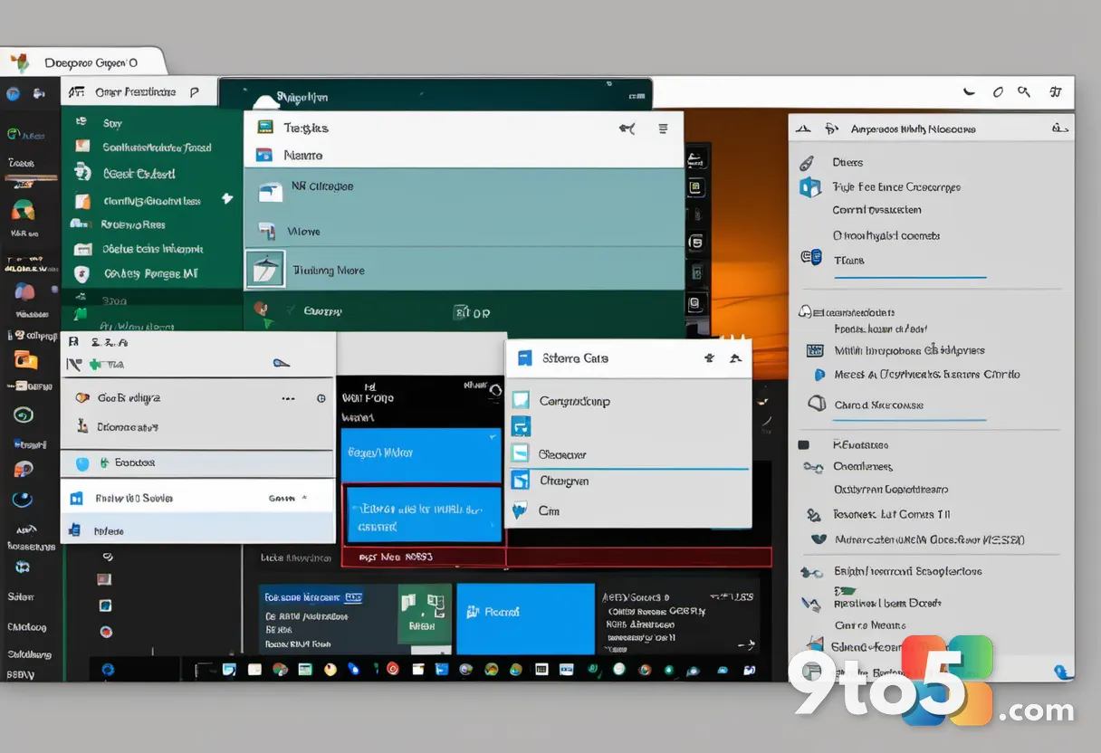
Task: Click the red circle icon on the taskbar
Action: (x=392, y=670)
